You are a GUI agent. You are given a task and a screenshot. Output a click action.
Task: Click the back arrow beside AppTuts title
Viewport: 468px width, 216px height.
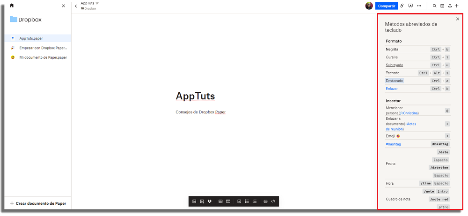coord(76,6)
